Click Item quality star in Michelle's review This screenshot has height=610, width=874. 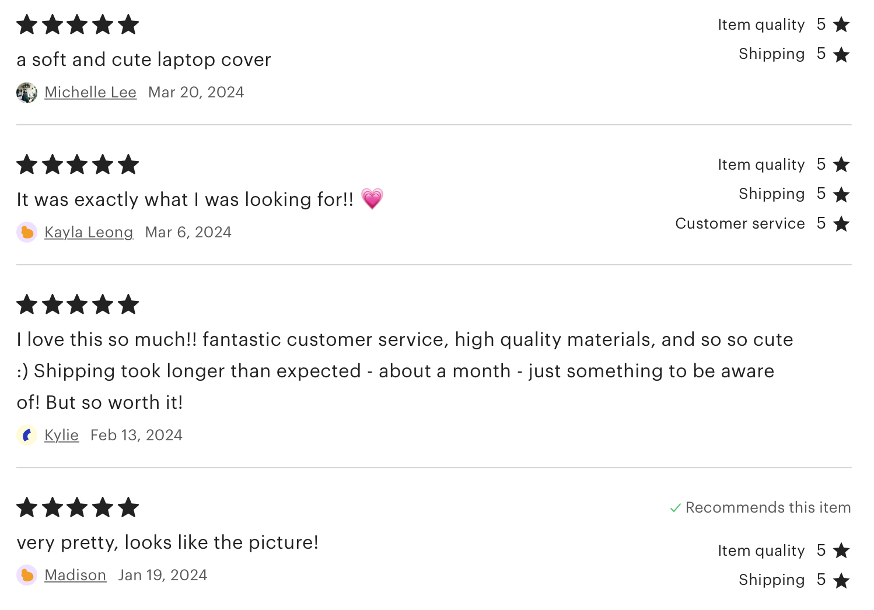[x=841, y=24]
